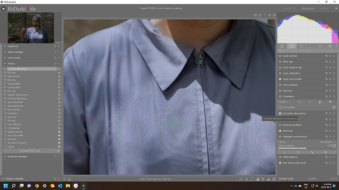The width and height of the screenshot is (339, 190).
Task: Open presets menu for Color balance rgb
Action: 334,68
